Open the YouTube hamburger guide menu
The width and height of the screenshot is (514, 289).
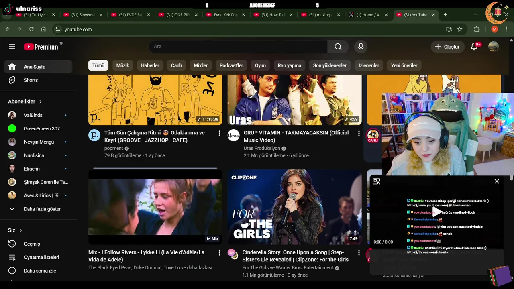tap(12, 47)
